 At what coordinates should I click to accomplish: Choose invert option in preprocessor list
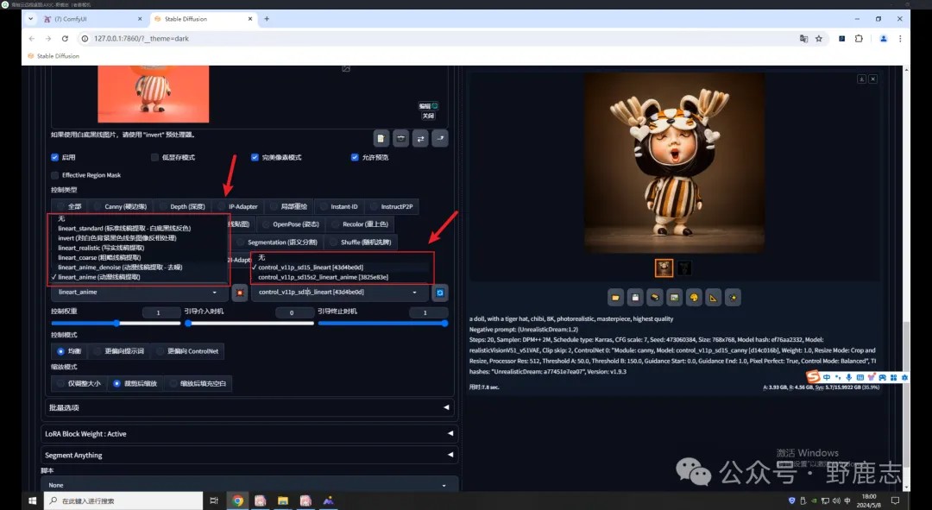click(x=138, y=238)
